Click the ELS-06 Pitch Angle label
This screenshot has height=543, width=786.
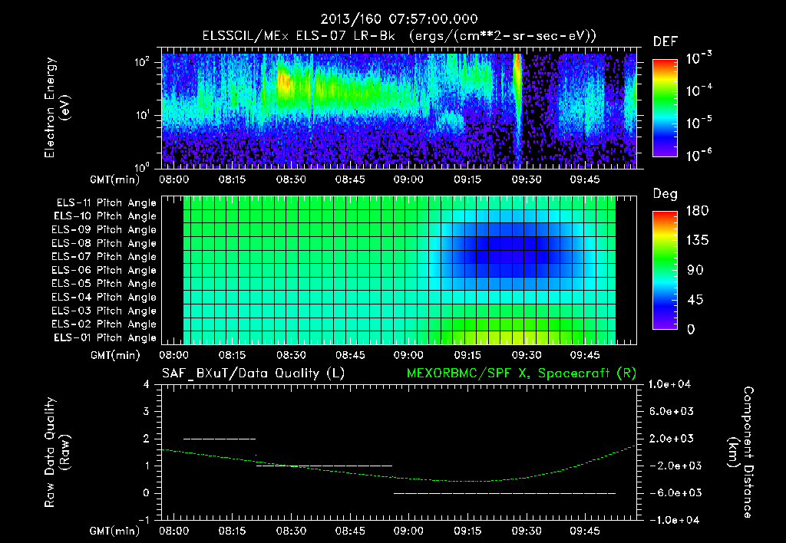pyautogui.click(x=104, y=270)
